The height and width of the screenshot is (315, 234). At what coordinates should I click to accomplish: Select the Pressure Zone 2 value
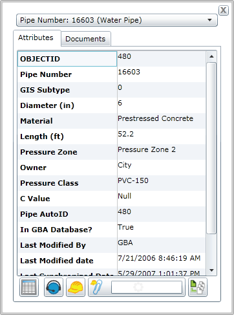tap(147, 149)
